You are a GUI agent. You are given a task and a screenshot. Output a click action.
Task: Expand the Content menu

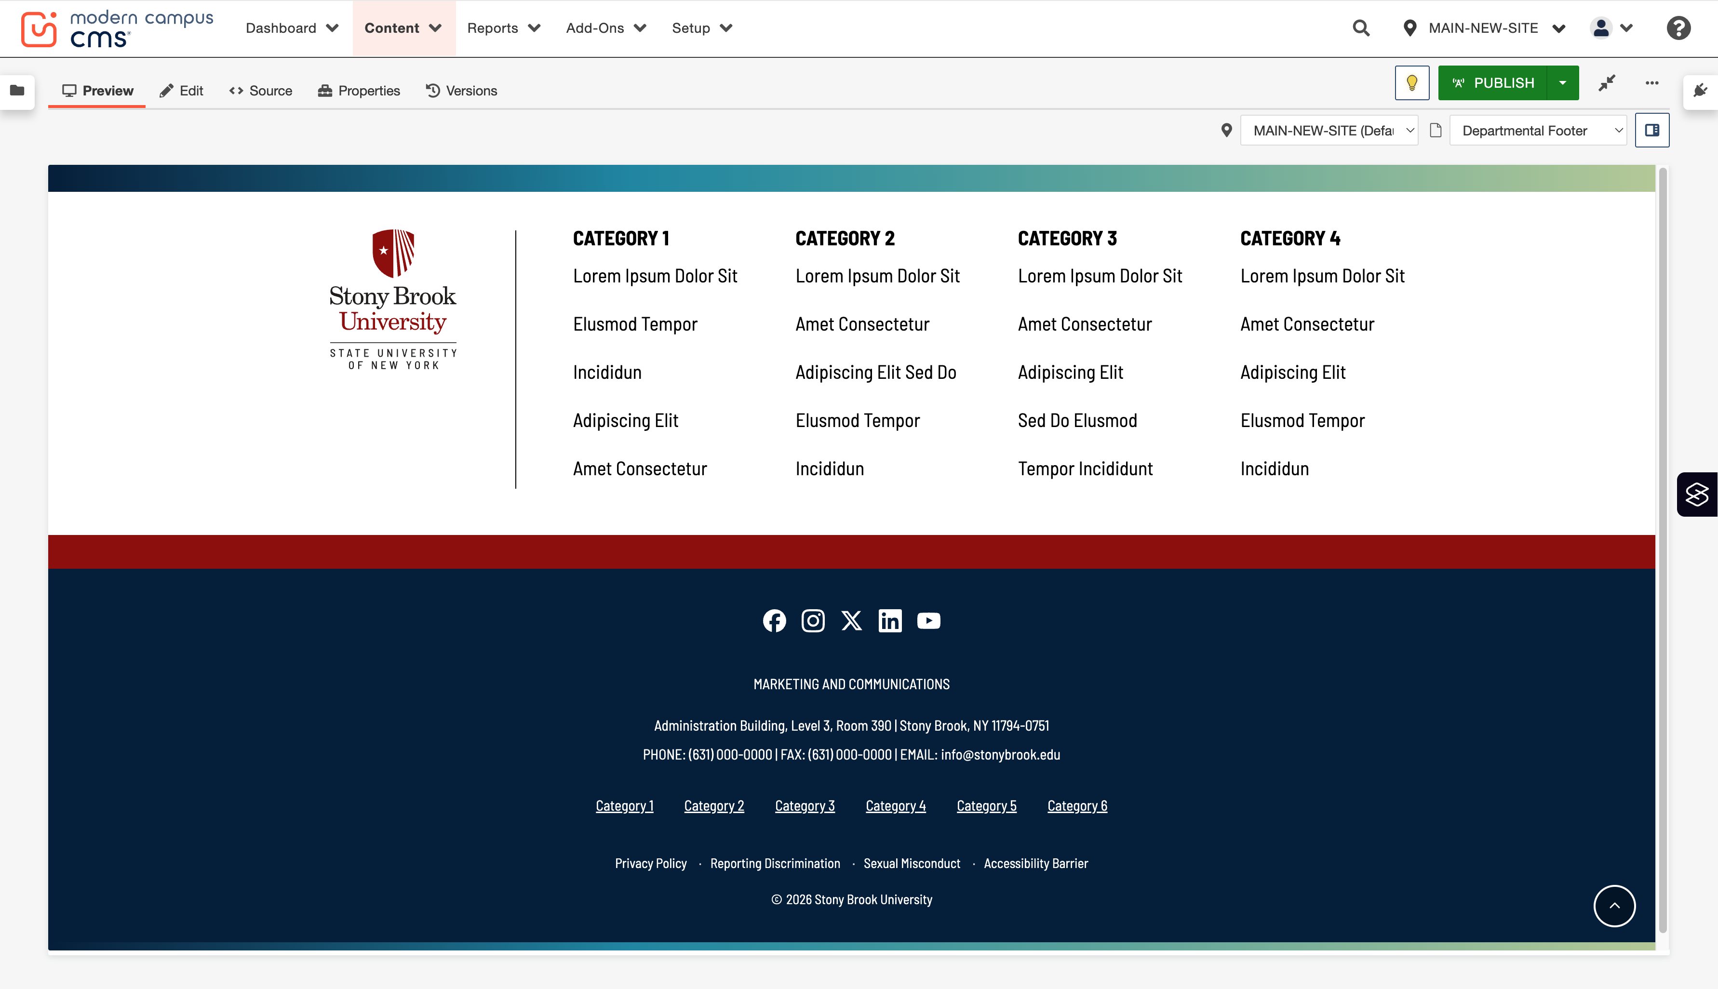click(403, 28)
